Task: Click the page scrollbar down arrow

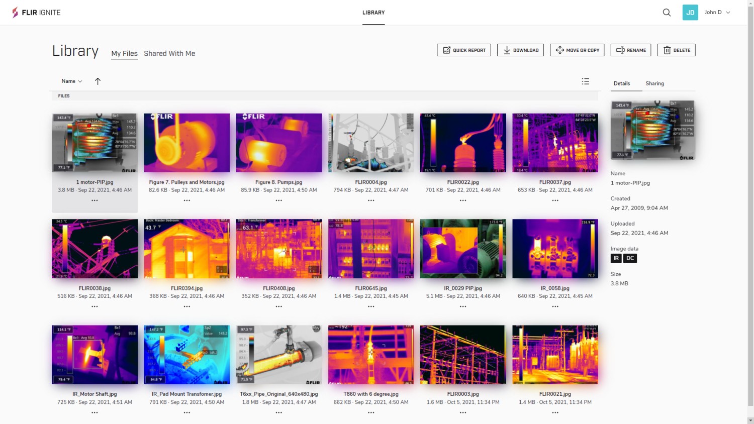Action: coord(750,420)
